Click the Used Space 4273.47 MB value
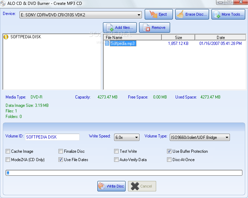Screen dimensions: 248x198 pyautogui.click(x=210, y=97)
